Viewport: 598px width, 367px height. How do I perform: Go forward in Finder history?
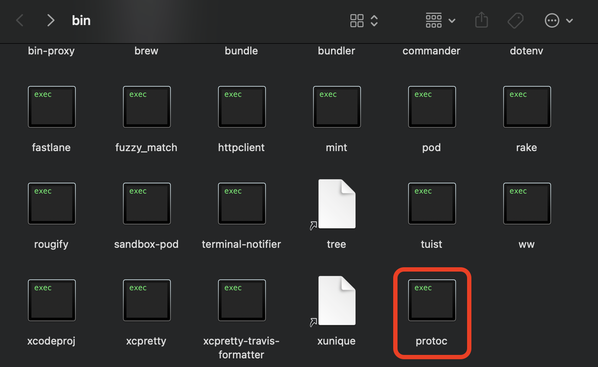(51, 20)
